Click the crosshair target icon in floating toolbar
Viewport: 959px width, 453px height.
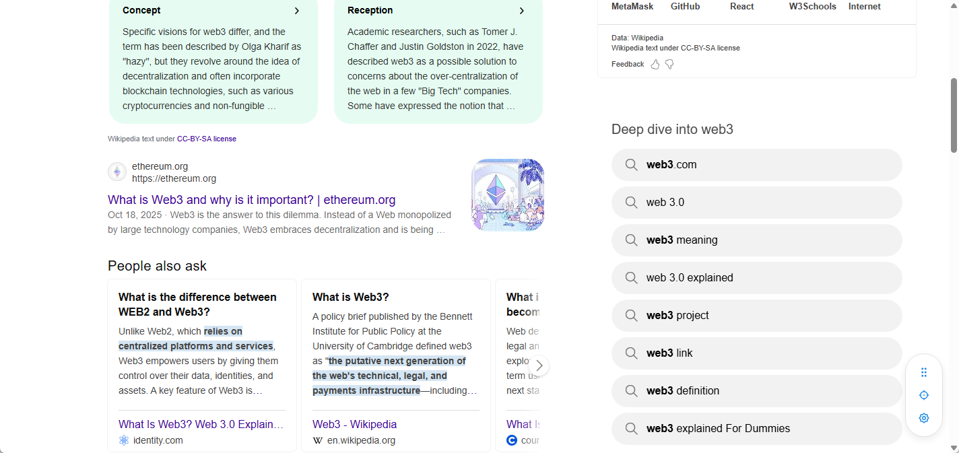pos(924,395)
